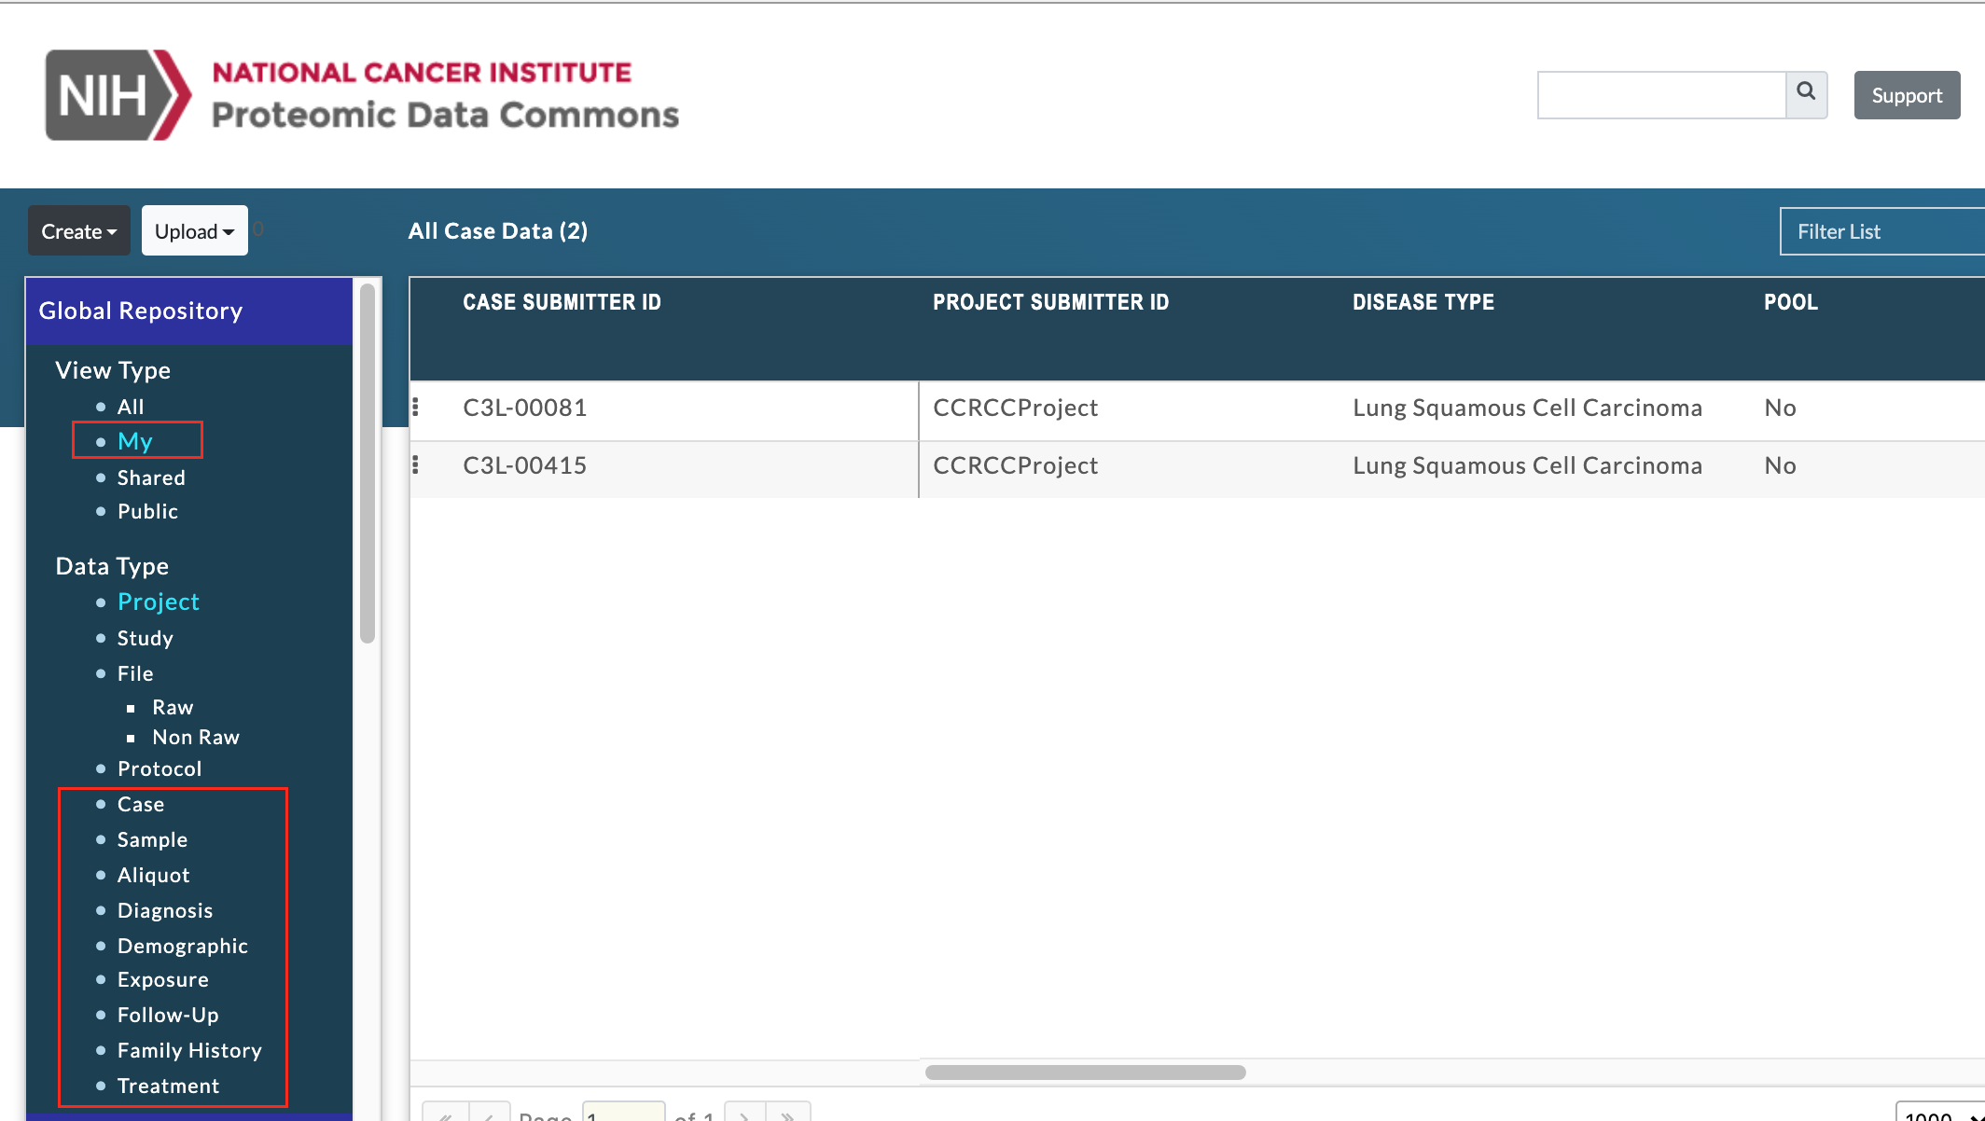Viewport: 1985px width, 1121px height.
Task: Click the NIH logo
Action: 118,95
